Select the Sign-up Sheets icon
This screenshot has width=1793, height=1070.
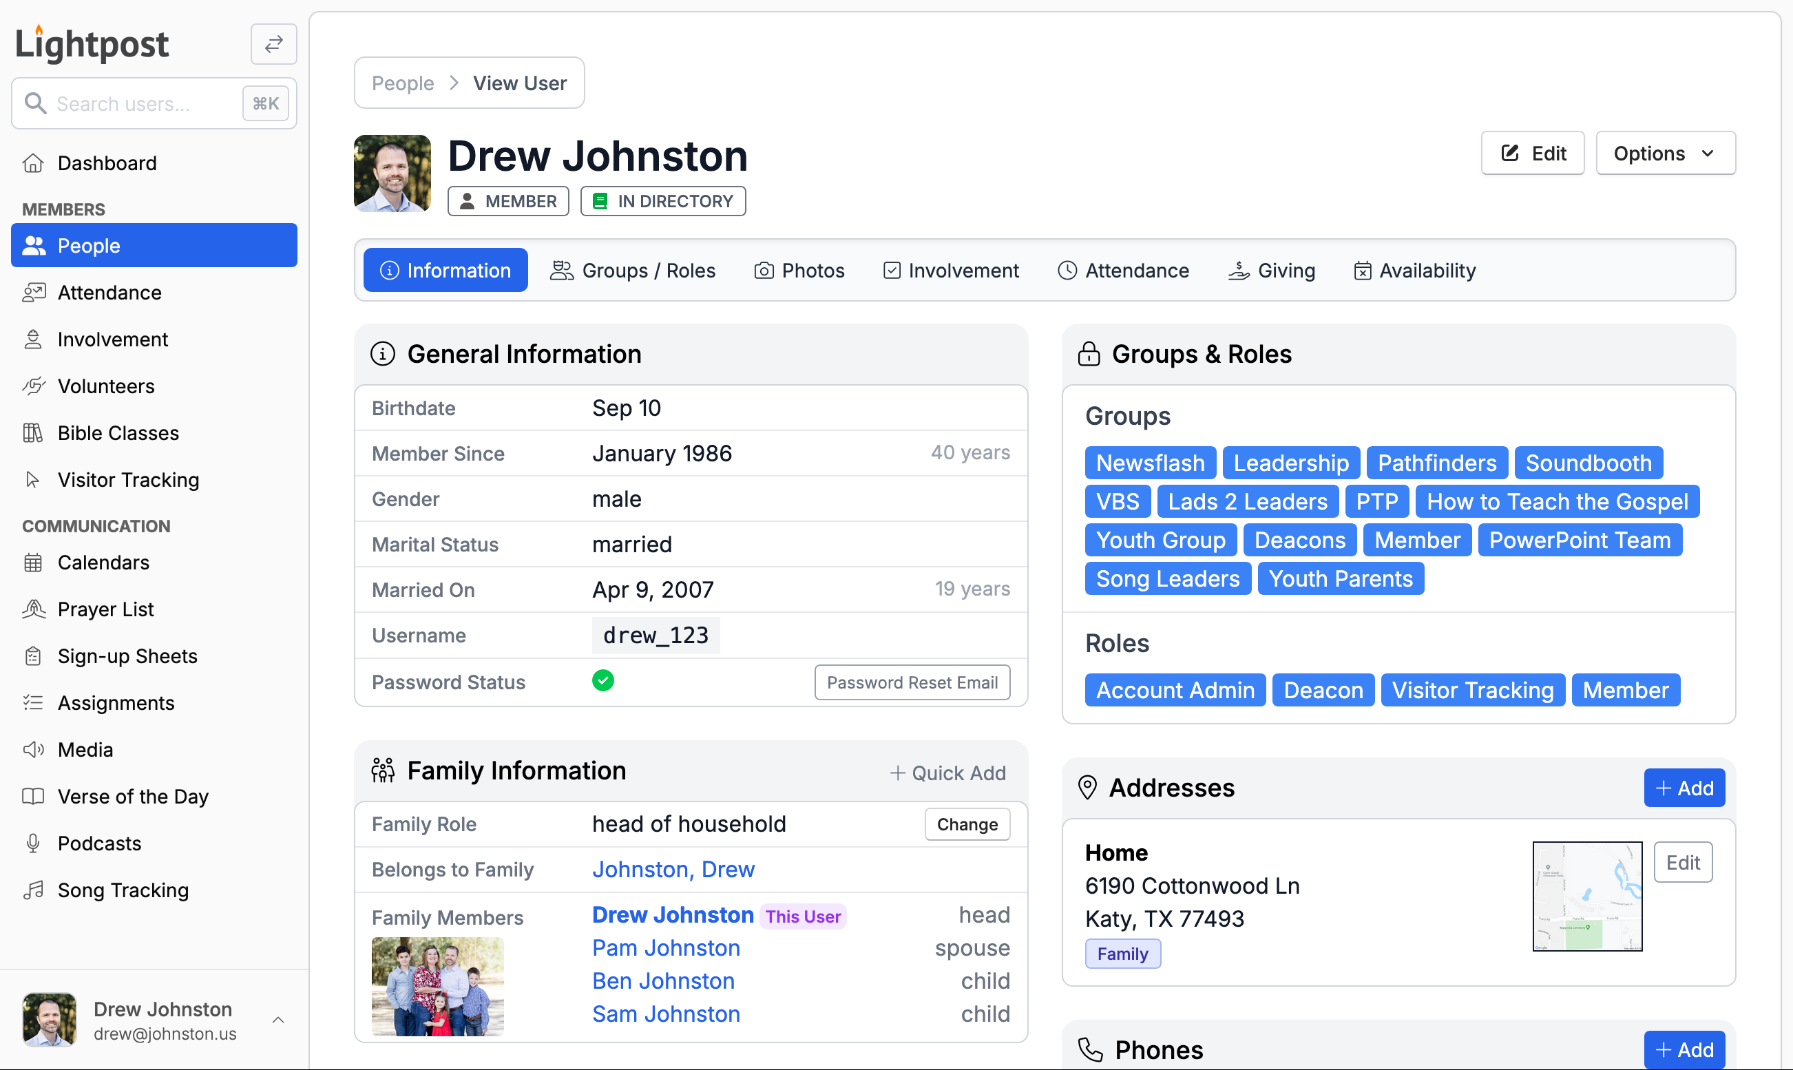pyautogui.click(x=33, y=655)
